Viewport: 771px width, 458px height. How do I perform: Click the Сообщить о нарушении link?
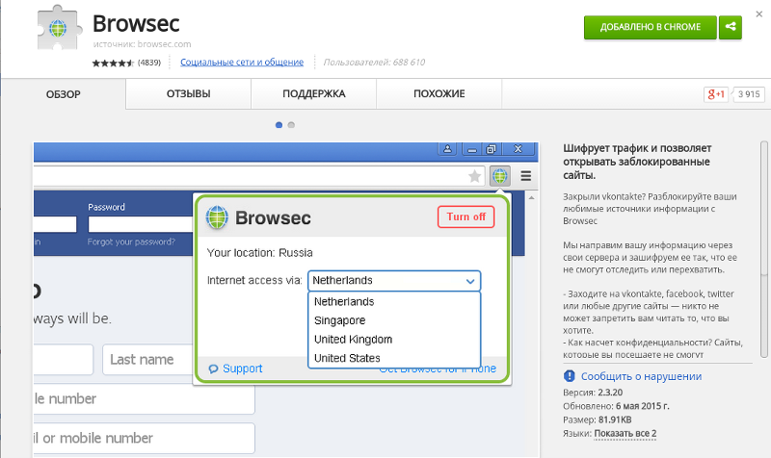click(641, 376)
